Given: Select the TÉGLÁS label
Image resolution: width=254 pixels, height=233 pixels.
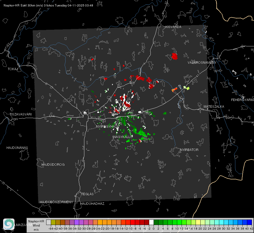Looking at the screenshot, I should click(87, 194).
